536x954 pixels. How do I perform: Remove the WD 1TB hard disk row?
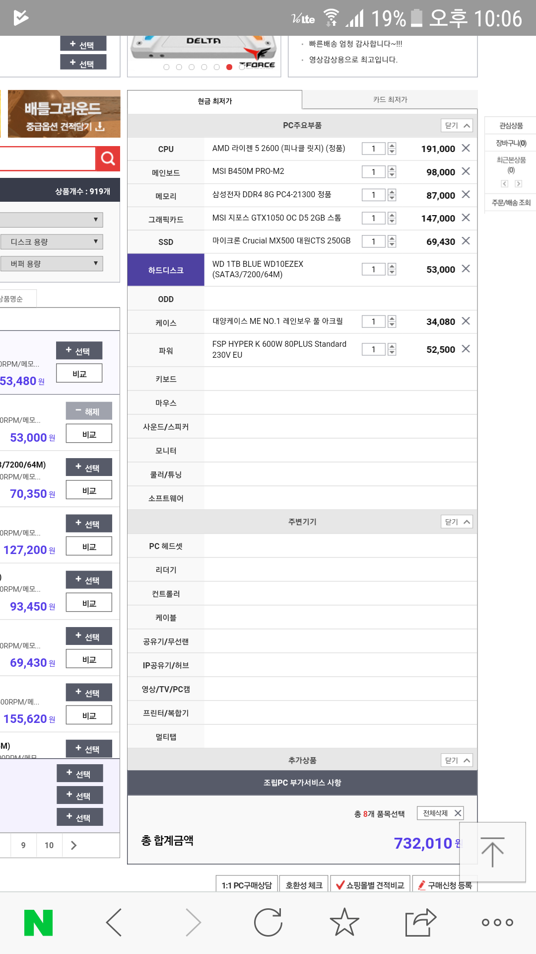click(466, 269)
